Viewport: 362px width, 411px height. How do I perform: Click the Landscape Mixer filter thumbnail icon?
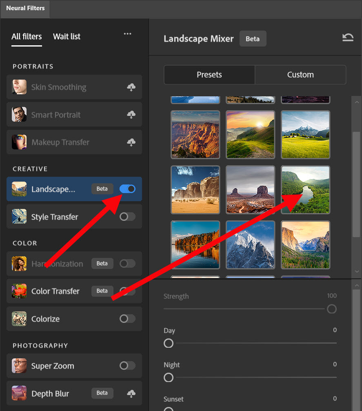[x=19, y=189]
